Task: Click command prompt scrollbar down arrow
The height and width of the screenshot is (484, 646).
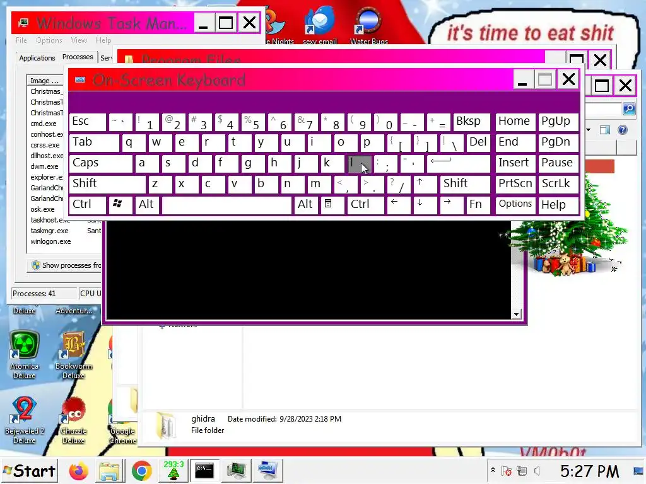Action: (516, 314)
